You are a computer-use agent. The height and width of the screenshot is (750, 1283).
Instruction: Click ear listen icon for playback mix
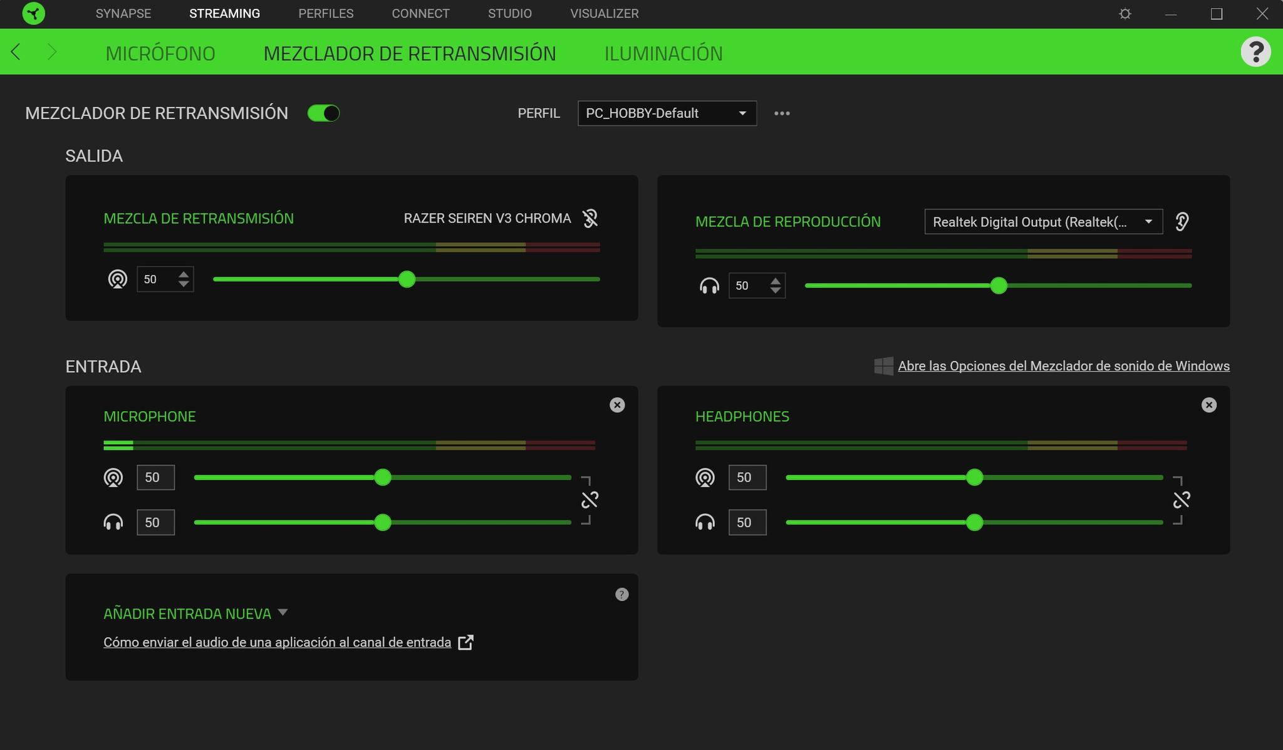click(1182, 222)
